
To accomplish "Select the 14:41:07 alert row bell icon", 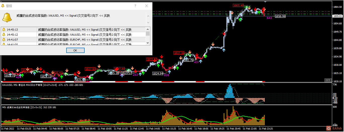I will 4,40.
